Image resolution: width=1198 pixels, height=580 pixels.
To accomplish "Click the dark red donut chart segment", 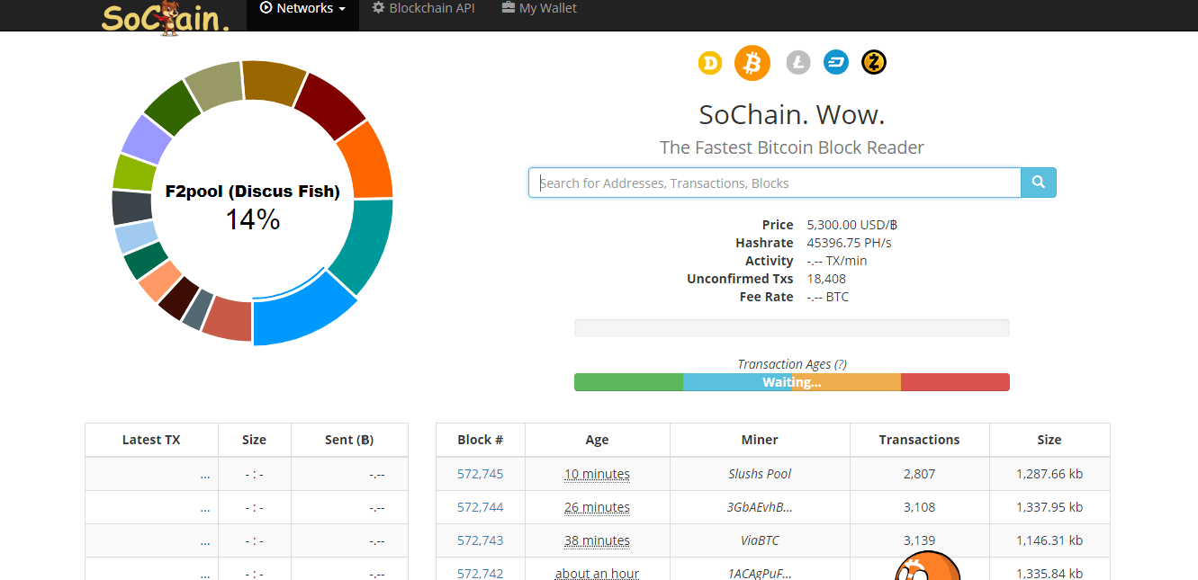I will 331,103.
